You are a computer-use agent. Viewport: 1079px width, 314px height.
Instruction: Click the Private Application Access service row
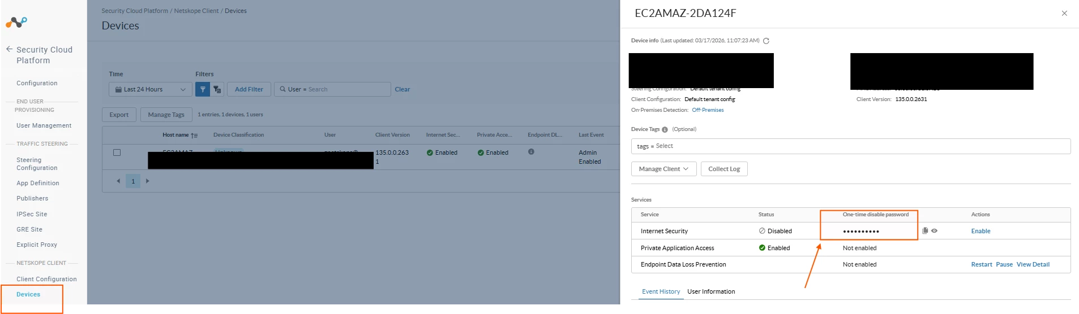[x=850, y=248]
